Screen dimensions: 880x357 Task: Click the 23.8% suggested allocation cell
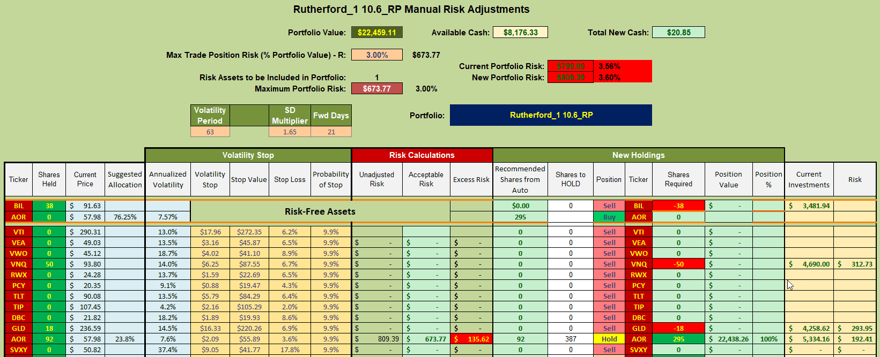pos(125,339)
